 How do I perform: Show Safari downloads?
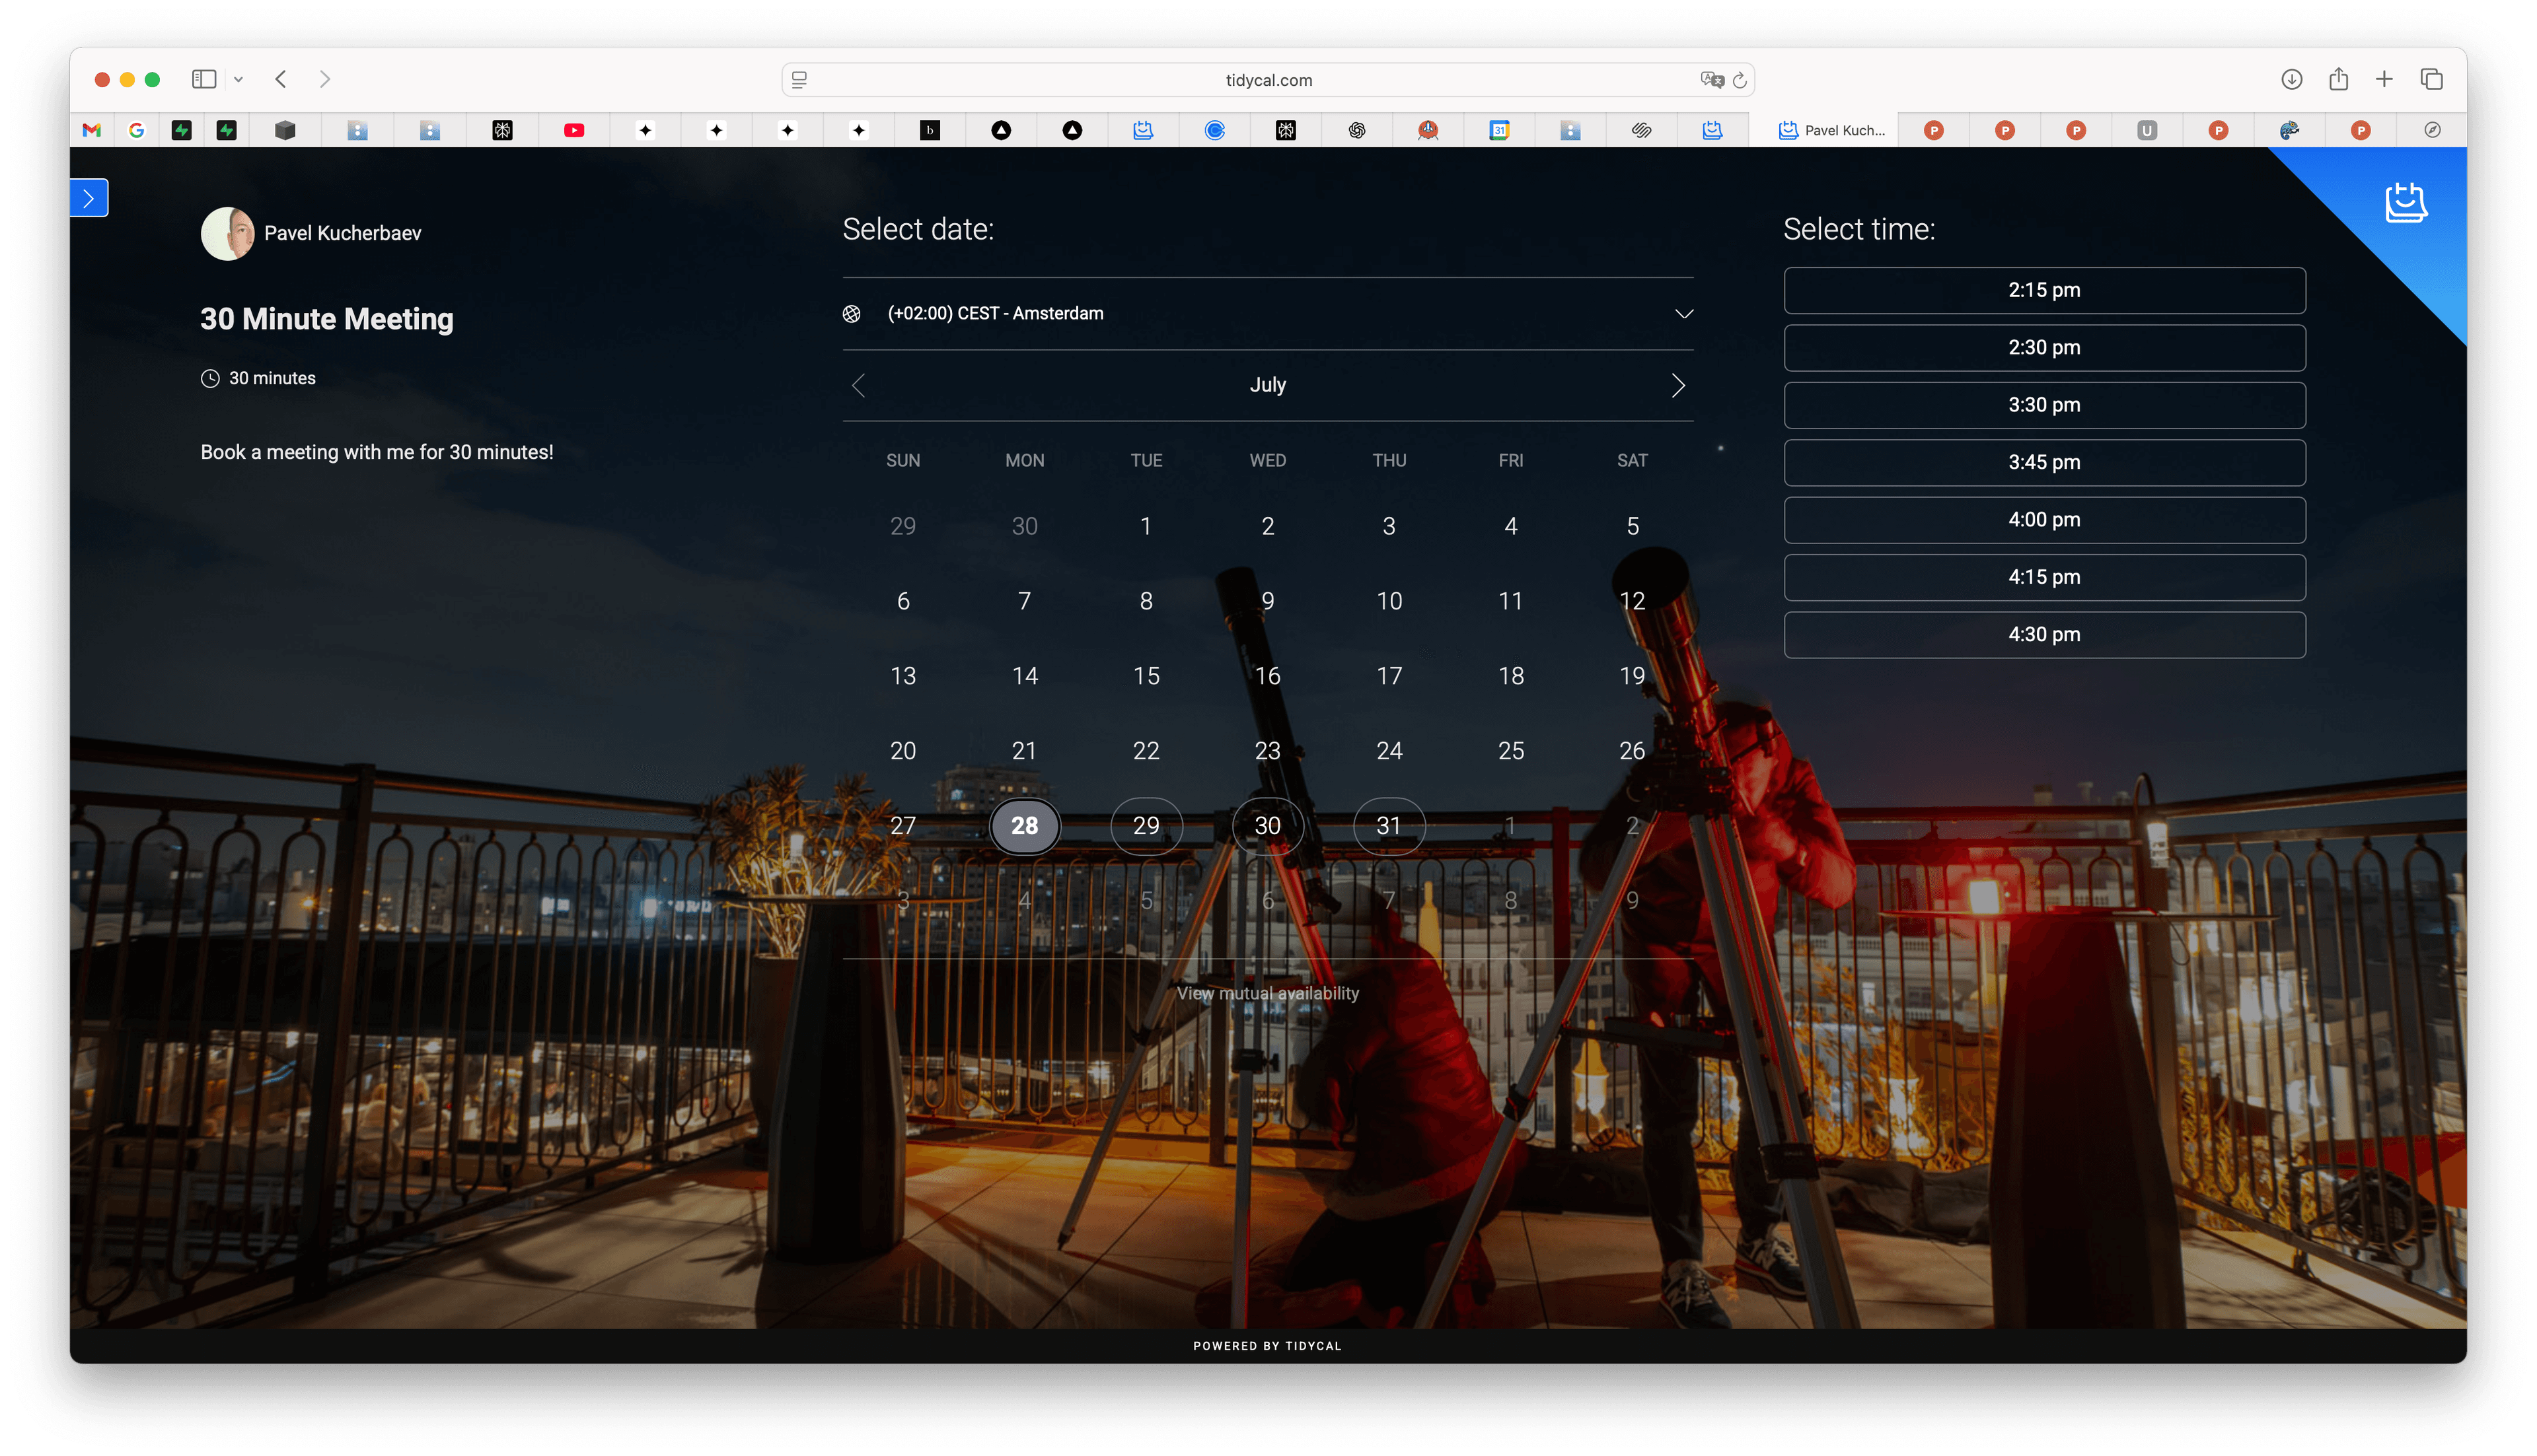[x=2292, y=79]
